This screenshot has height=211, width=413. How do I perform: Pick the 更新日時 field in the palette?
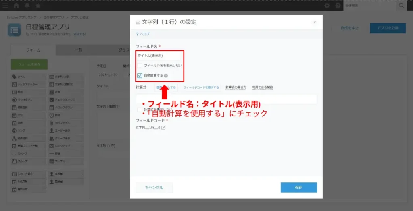click(x=29, y=189)
